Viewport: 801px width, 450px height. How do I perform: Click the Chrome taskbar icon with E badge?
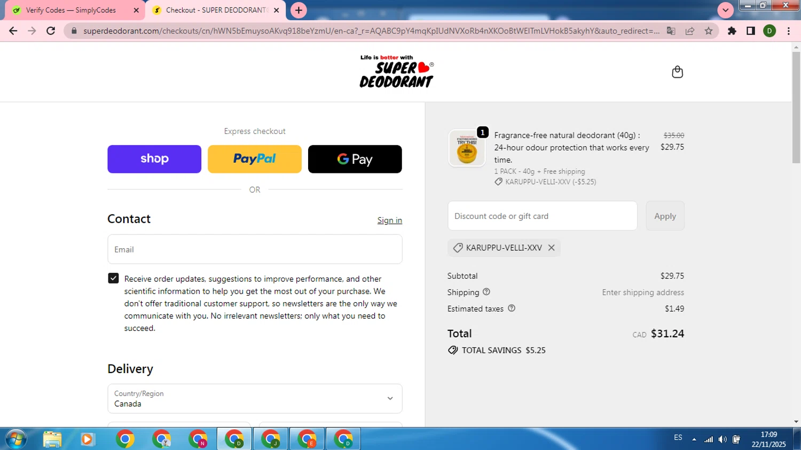307,439
